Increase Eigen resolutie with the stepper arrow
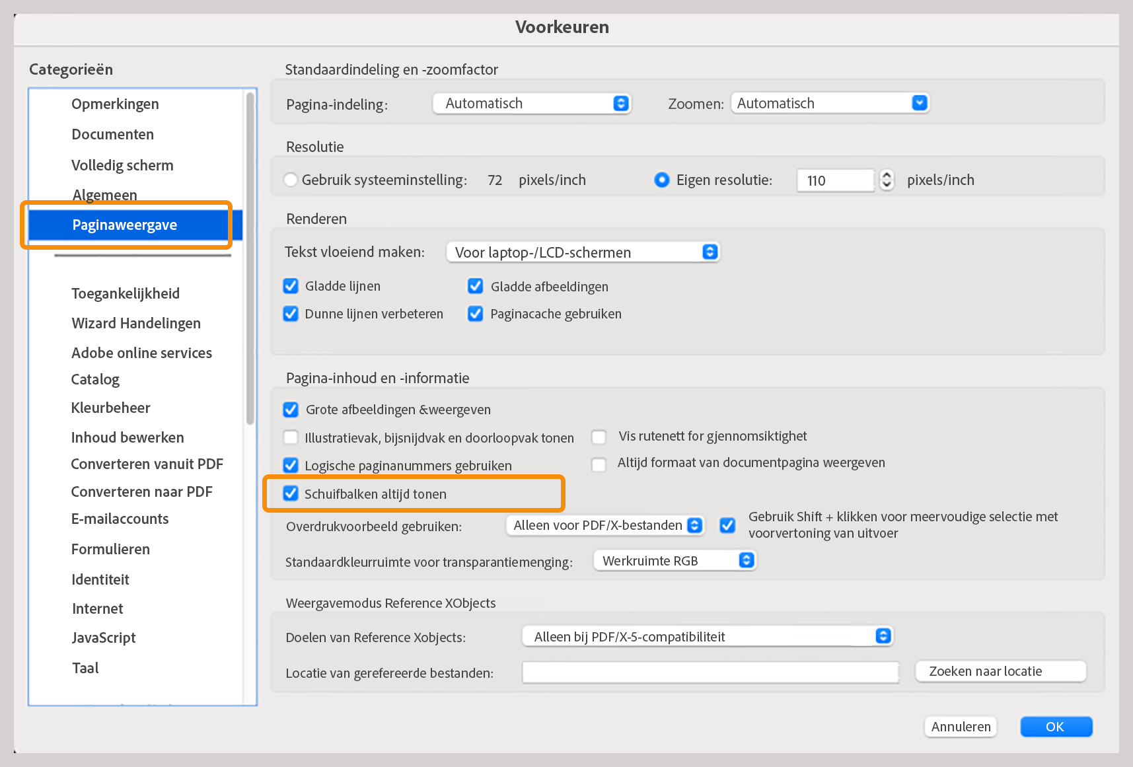The width and height of the screenshot is (1133, 767). pos(886,175)
